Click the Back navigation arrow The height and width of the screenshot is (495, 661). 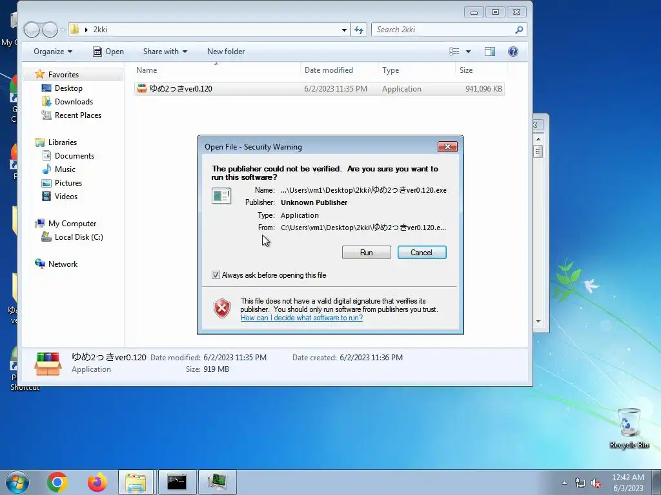[32, 30]
